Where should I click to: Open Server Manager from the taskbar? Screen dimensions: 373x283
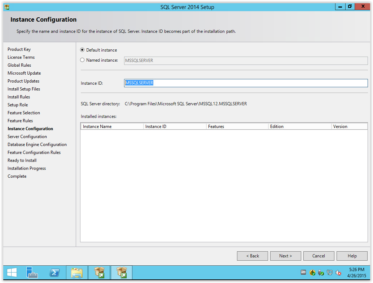pos(32,272)
